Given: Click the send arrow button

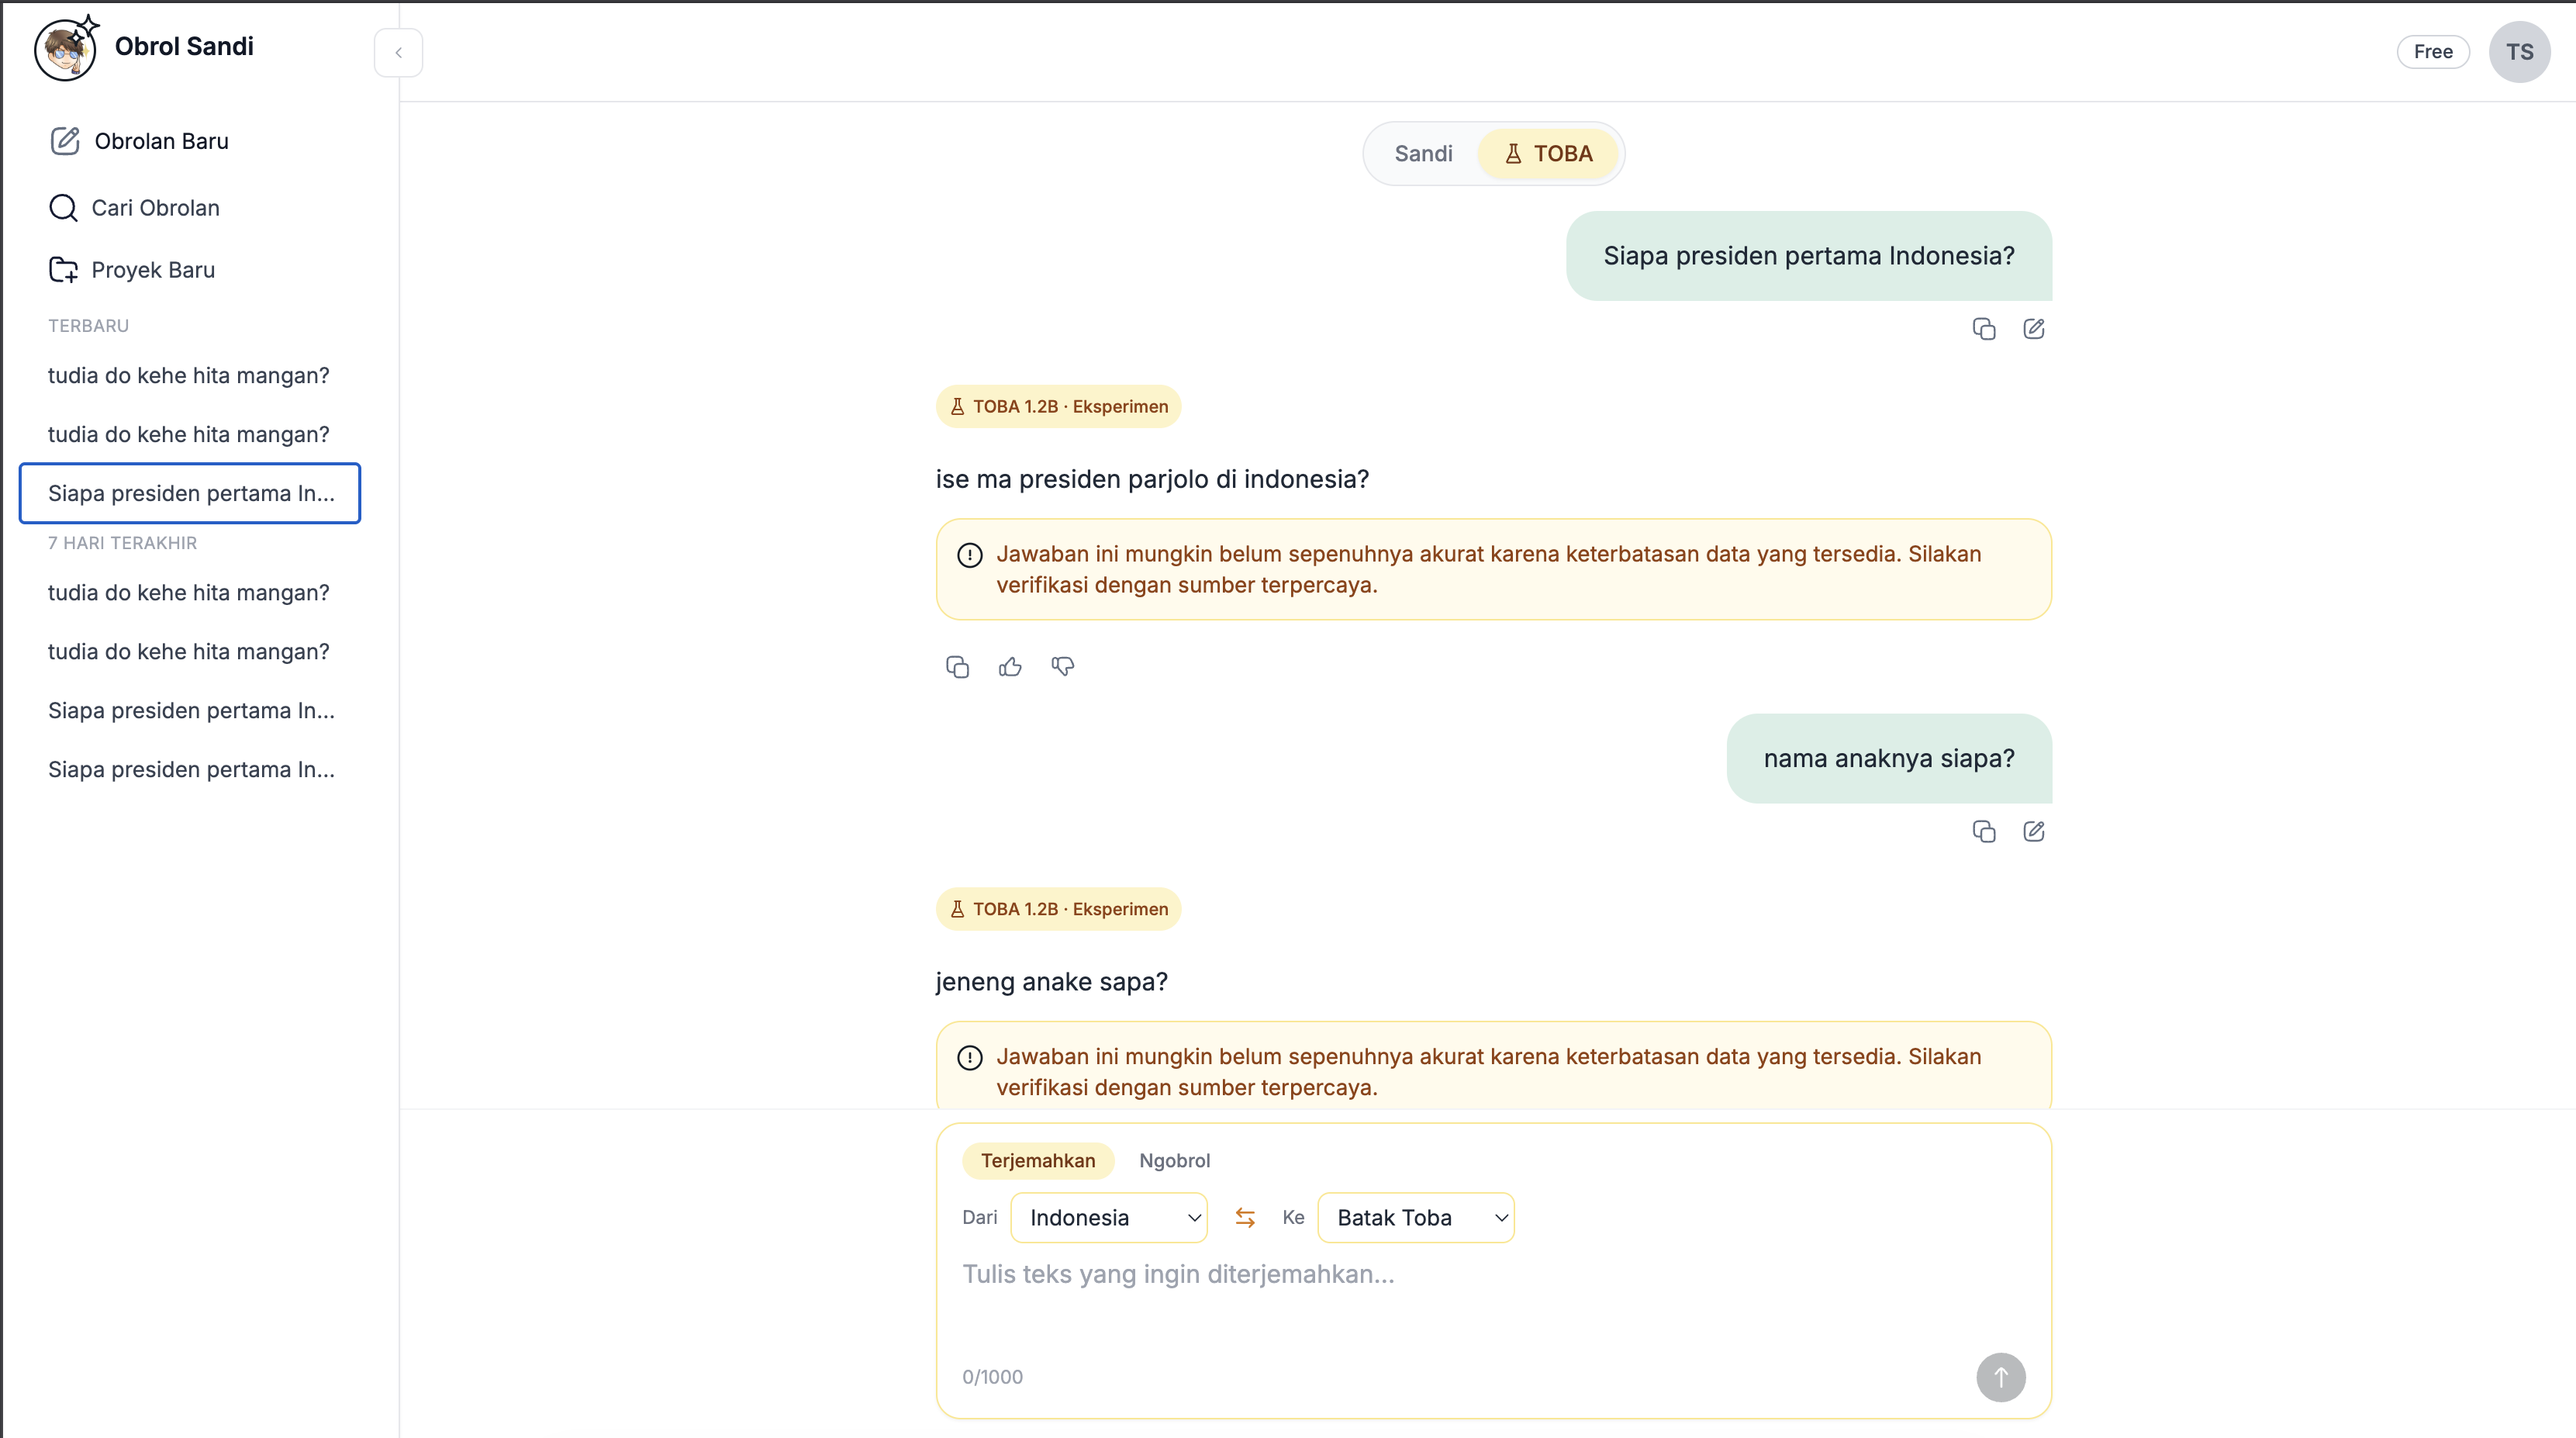Looking at the screenshot, I should [x=2001, y=1377].
